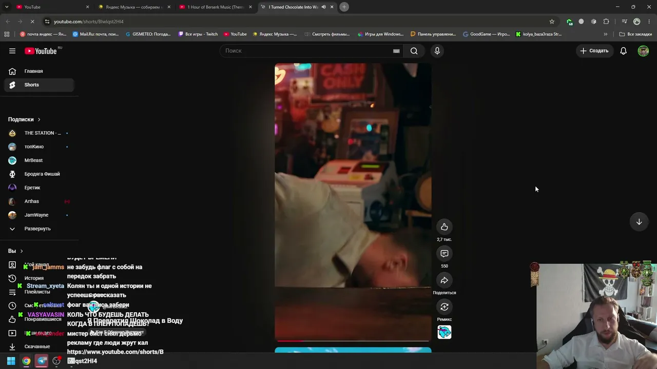The width and height of the screenshot is (657, 369).
Task: Open the Downloads (Скачанные) sidebar item
Action: click(x=37, y=346)
